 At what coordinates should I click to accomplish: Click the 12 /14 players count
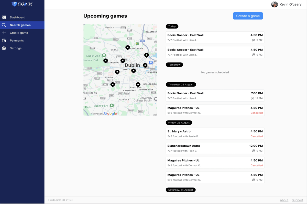pos(257,98)
